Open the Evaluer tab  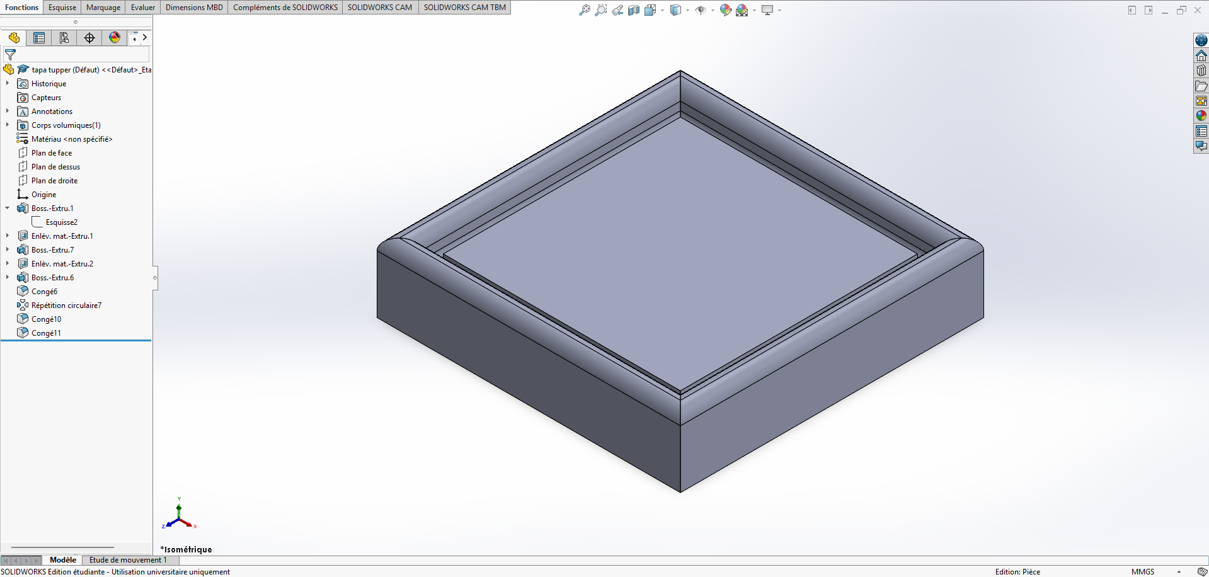pos(143,8)
